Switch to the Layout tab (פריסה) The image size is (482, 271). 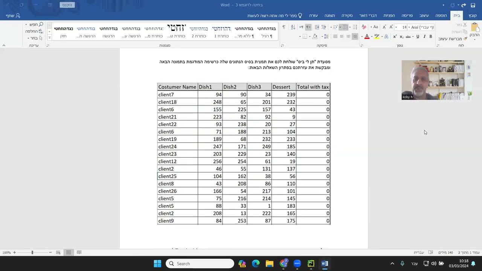tap(407, 15)
